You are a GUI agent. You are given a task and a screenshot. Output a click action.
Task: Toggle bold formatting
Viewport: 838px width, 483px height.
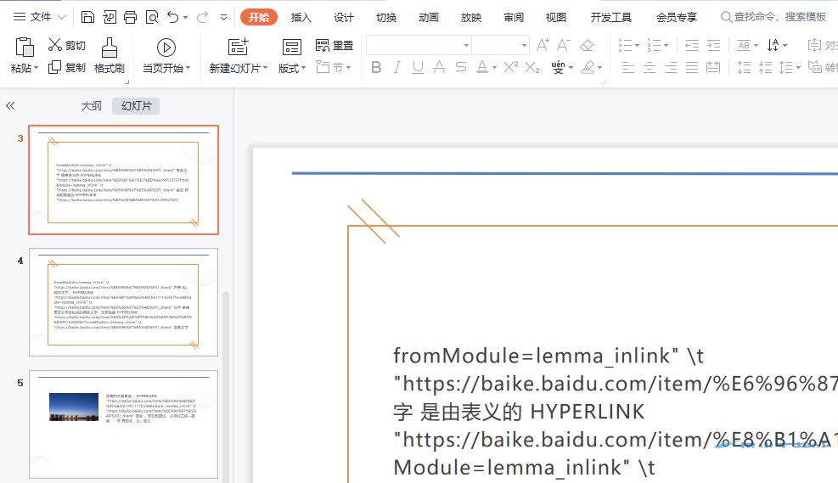[x=376, y=67]
